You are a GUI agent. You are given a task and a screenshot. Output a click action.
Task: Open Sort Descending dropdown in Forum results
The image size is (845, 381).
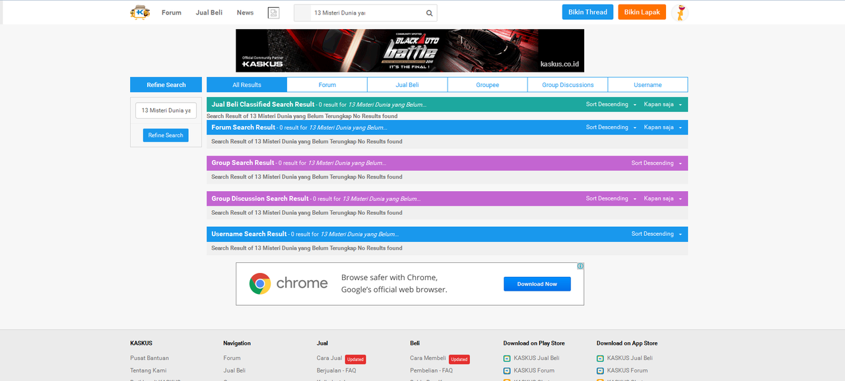(611, 127)
